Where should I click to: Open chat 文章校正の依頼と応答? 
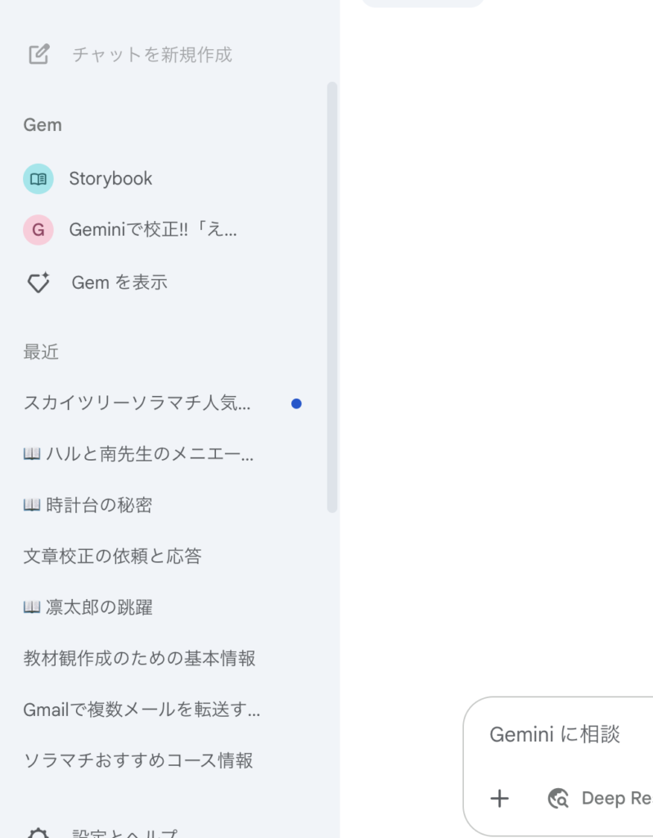point(113,556)
